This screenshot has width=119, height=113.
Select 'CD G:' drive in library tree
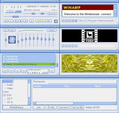click(x=10, y=102)
